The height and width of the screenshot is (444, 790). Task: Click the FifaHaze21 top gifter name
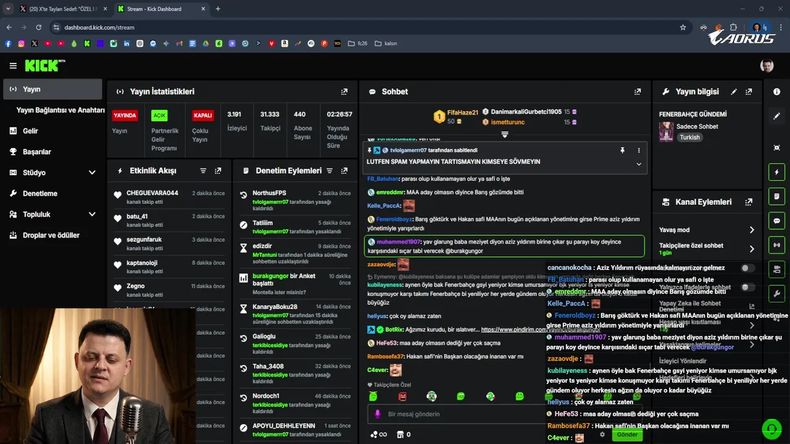click(463, 113)
